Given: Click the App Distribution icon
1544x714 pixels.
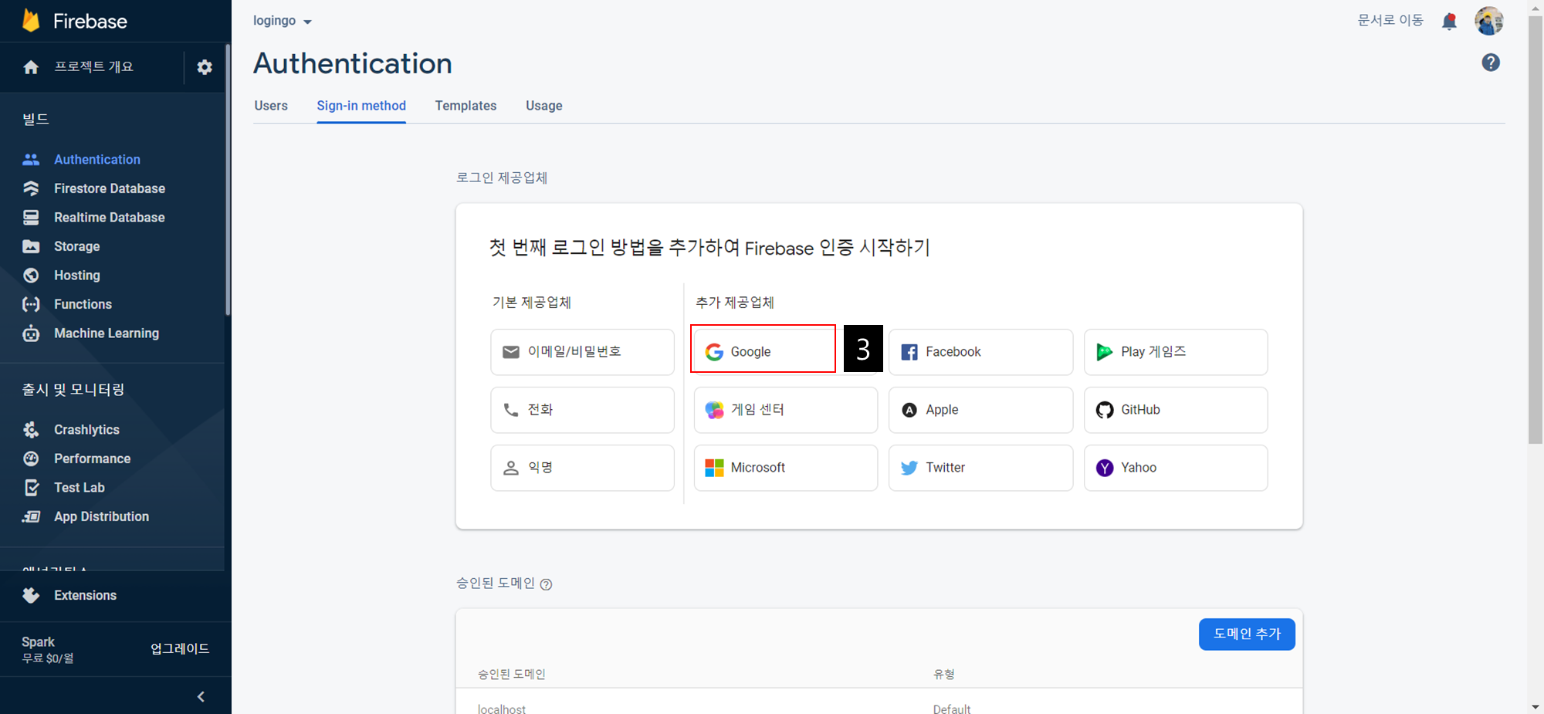Looking at the screenshot, I should pos(31,516).
